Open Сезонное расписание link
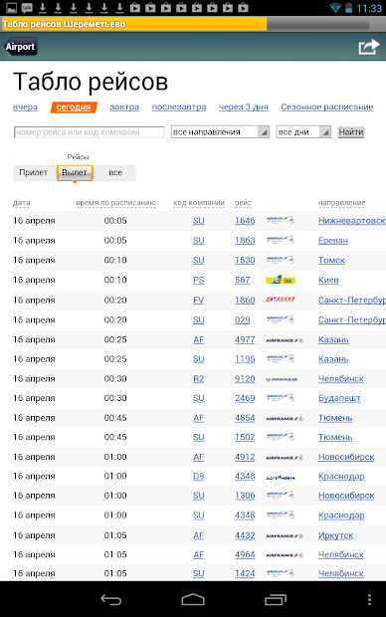Viewport: 386px width, 617px height. (x=327, y=107)
